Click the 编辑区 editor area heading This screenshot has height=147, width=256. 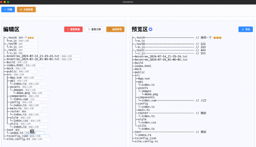coord(11,30)
